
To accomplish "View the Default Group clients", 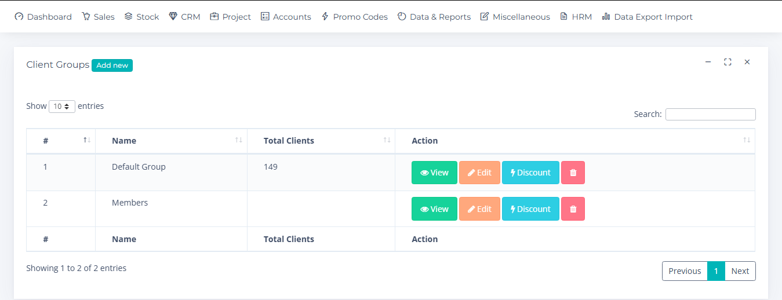I will pyautogui.click(x=434, y=173).
